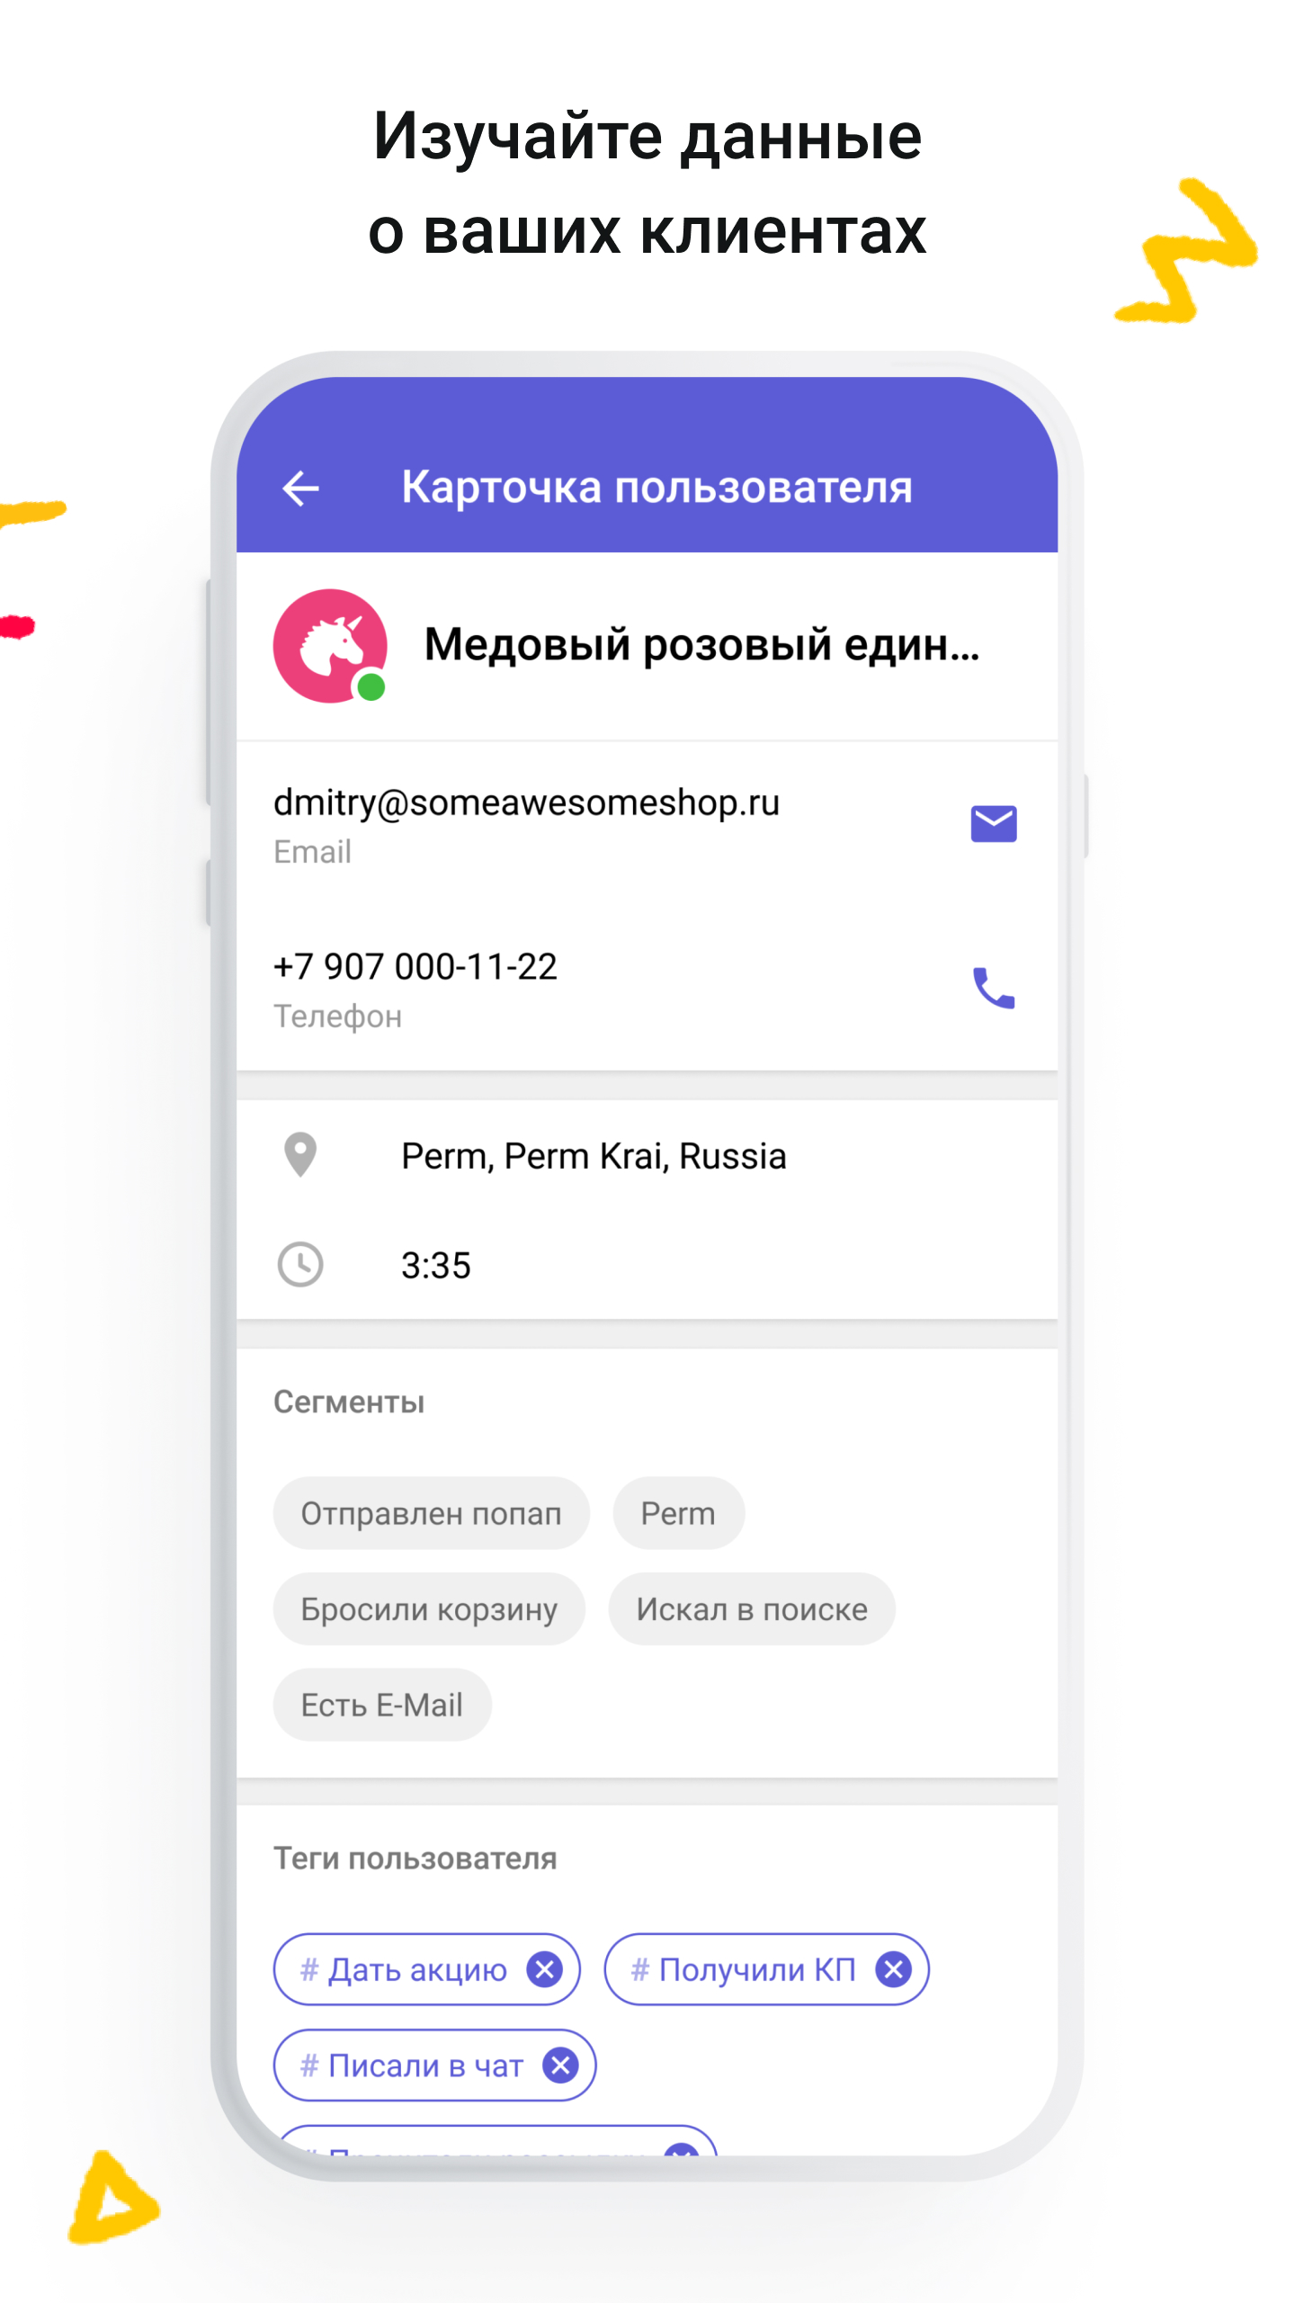Image resolution: width=1295 pixels, height=2303 pixels.
Task: Open the Бросили корзину segment
Action: pyautogui.click(x=429, y=1609)
